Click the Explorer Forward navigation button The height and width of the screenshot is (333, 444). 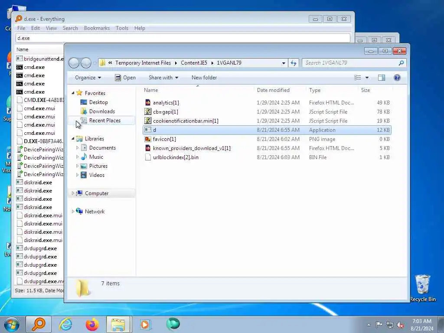[86, 63]
